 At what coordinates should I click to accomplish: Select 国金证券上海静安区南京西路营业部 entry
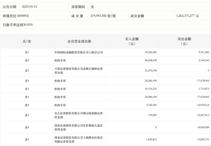coord(78,140)
